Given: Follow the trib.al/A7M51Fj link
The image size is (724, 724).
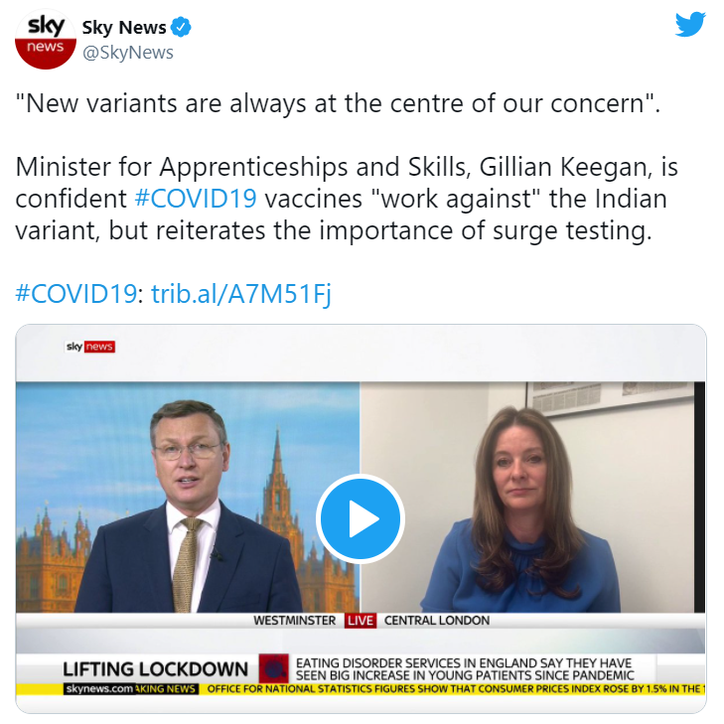Looking at the screenshot, I should pos(241,294).
